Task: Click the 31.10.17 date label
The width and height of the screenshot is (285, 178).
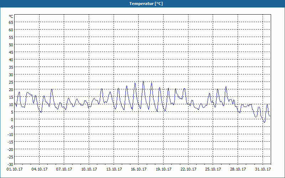Action: pyautogui.click(x=263, y=169)
